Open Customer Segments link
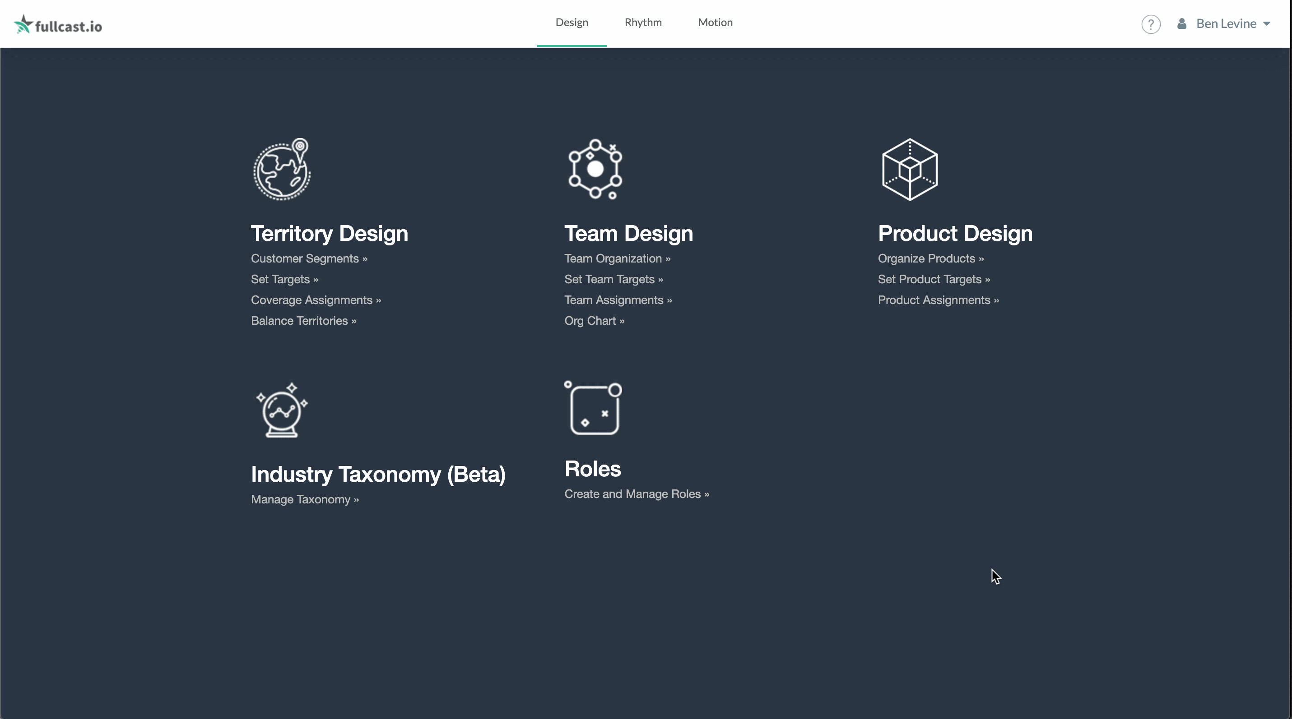This screenshot has width=1292, height=719. pos(309,258)
